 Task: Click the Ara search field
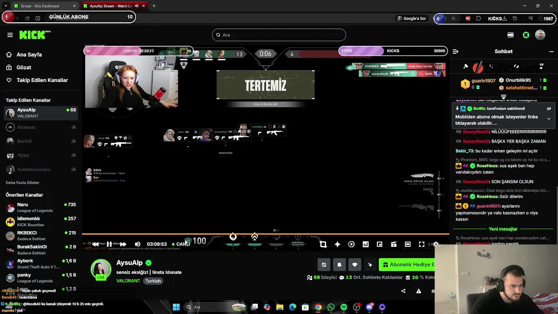[279, 35]
